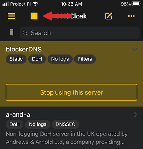Open the hamburger menu

12,16
